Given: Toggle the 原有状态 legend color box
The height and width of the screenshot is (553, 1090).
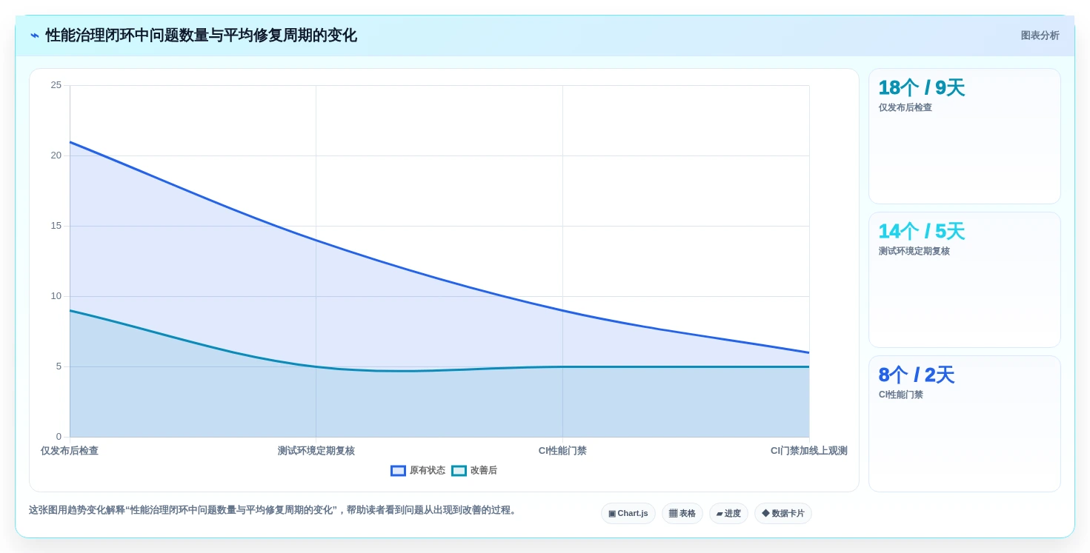Looking at the screenshot, I should pos(398,471).
